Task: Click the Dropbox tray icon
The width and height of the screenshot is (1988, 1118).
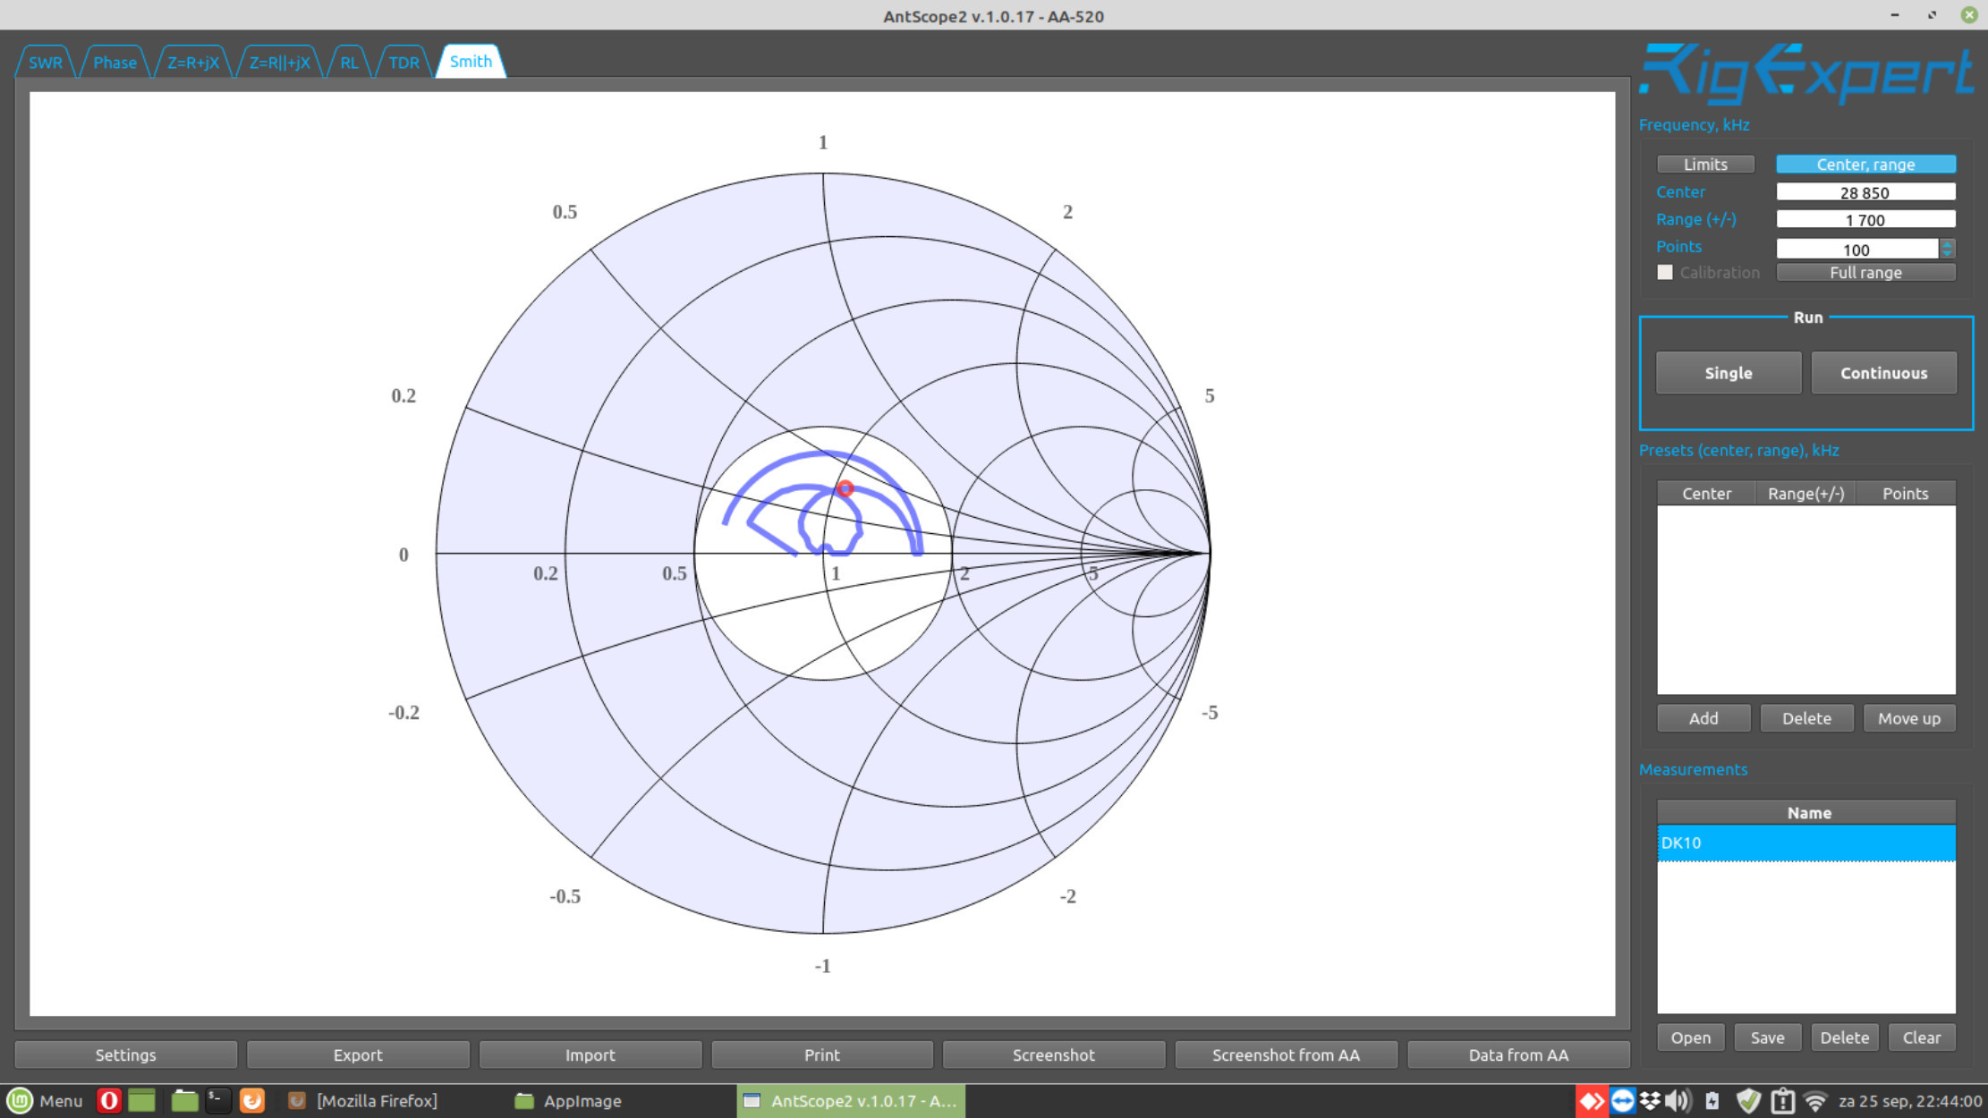Action: [x=1650, y=1100]
